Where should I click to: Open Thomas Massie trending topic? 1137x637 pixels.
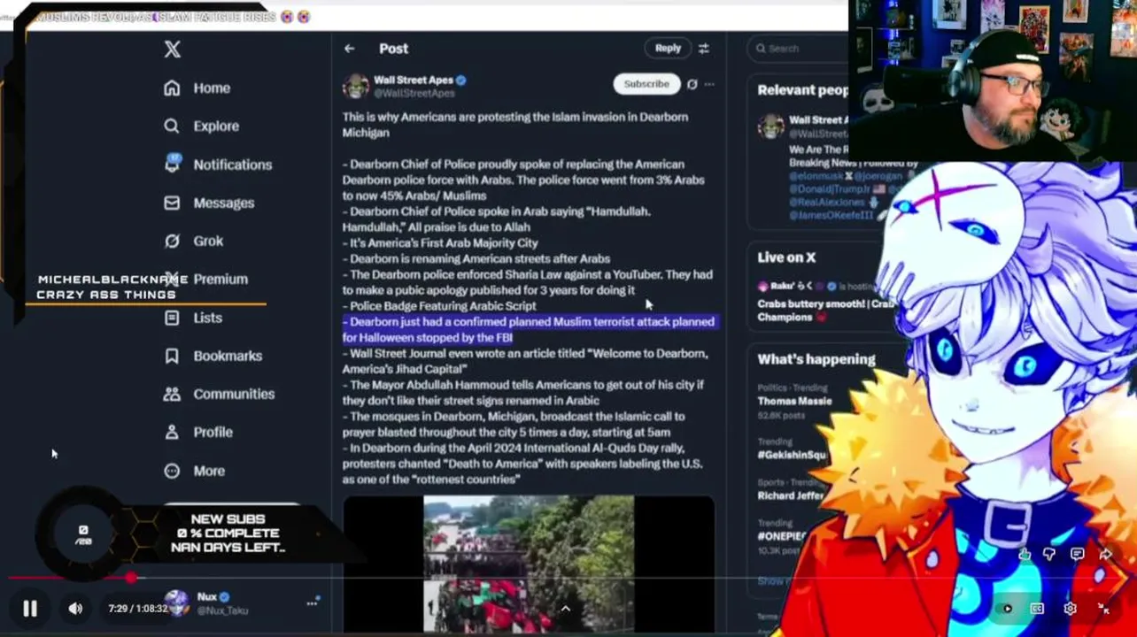(794, 401)
